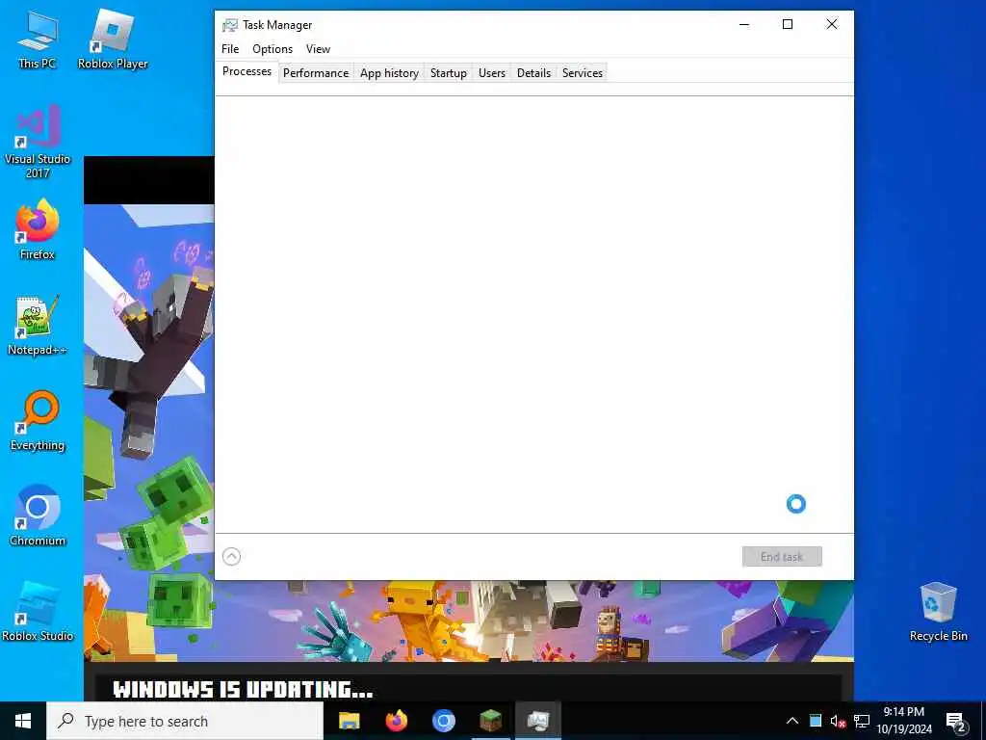Click Task Manager taskbar icon

tap(537, 721)
